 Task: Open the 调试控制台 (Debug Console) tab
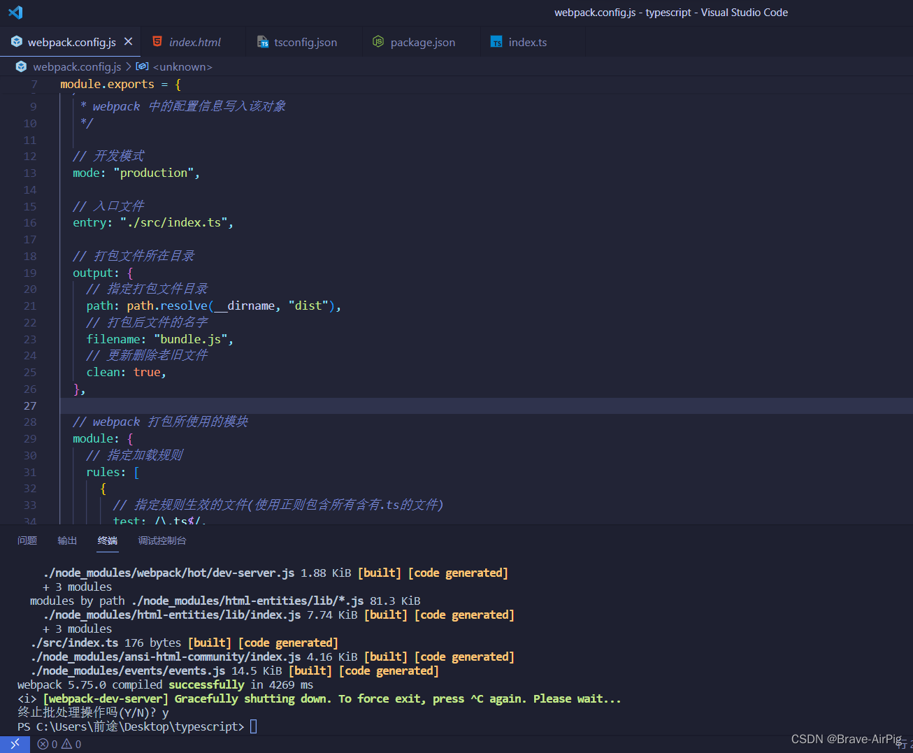click(x=162, y=540)
